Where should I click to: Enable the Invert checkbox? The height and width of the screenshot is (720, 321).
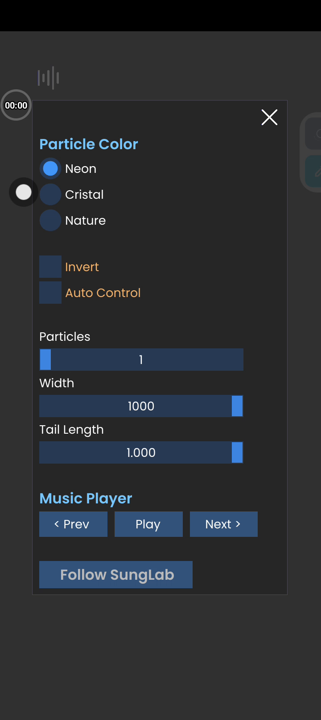coord(50,267)
